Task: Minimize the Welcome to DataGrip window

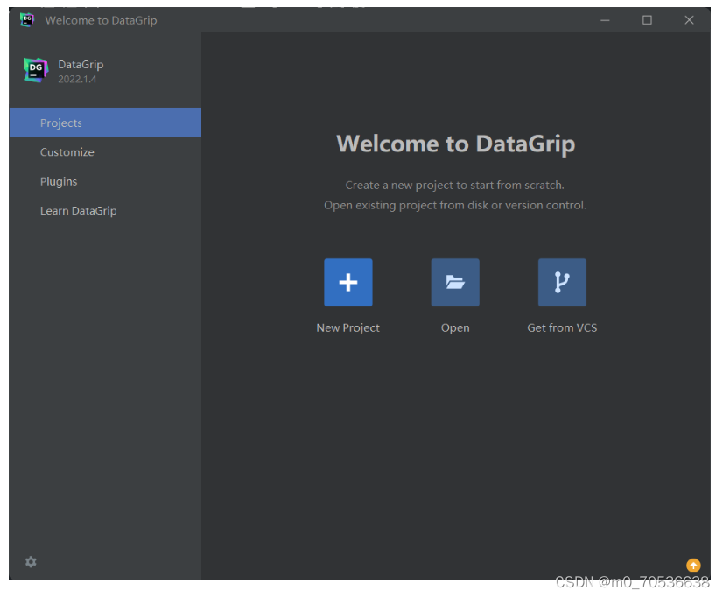Action: 605,20
